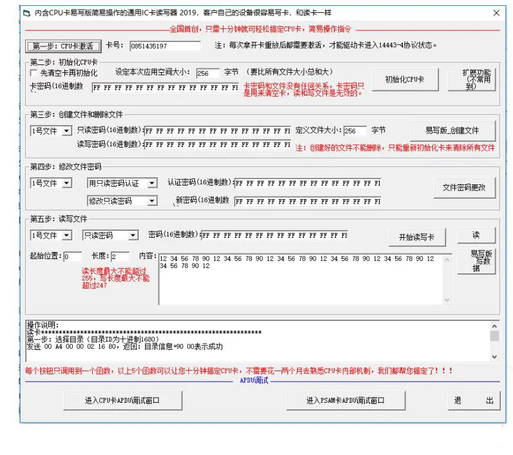Screen dimensions: 513x455
Task: Click the 长度 input field
Action: (x=121, y=257)
